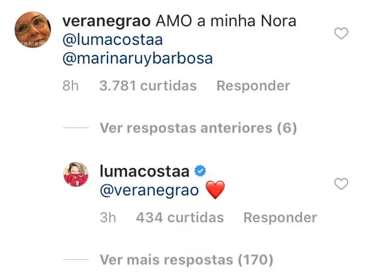This screenshot has width=374, height=280.
Task: Expand Ver respostas anteriores (6)
Action: pos(197,128)
